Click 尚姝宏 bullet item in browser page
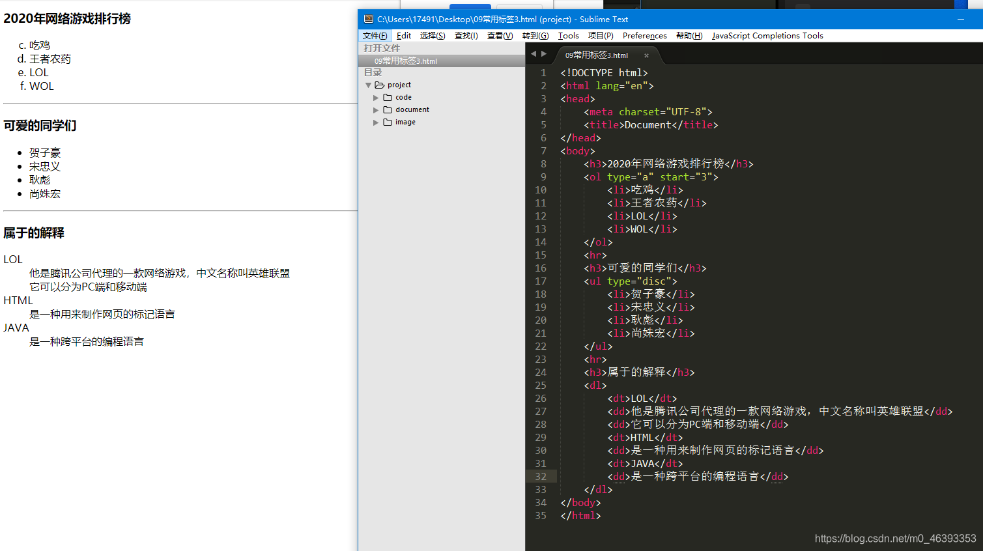This screenshot has height=551, width=983. [45, 193]
